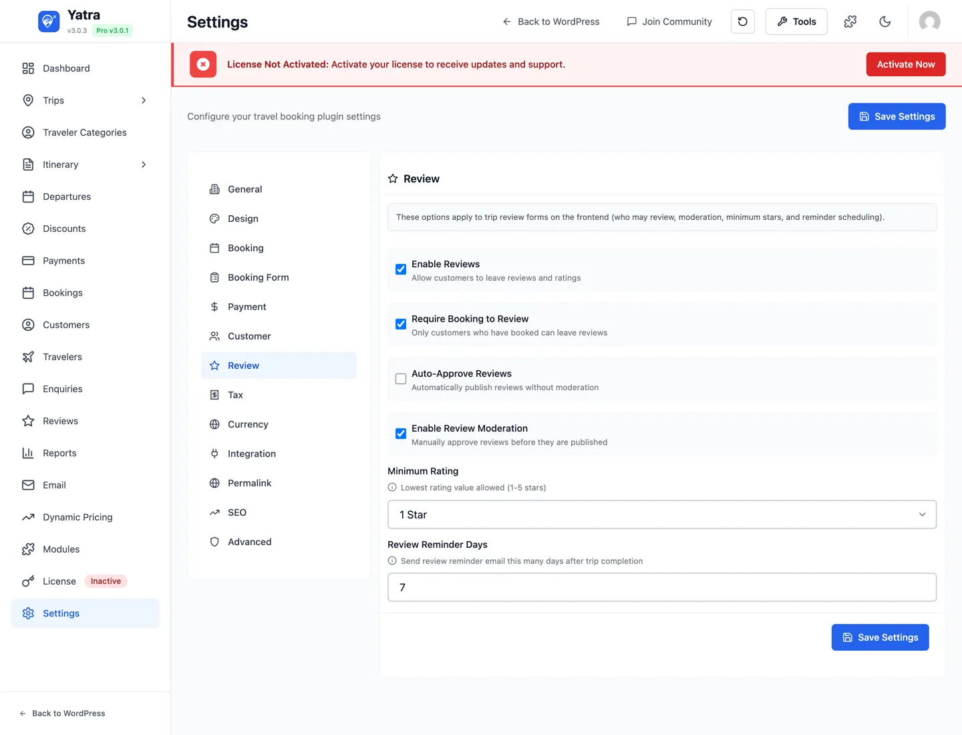Uncheck Require Booking to Review checkbox
Viewport: 962px width, 735px height.
coord(401,324)
